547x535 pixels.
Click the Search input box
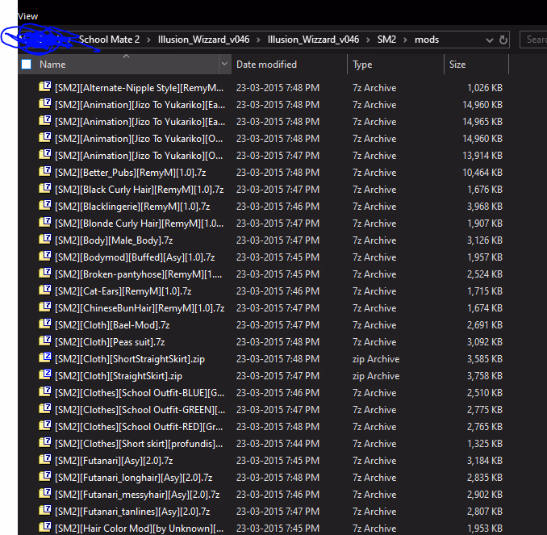(533, 40)
